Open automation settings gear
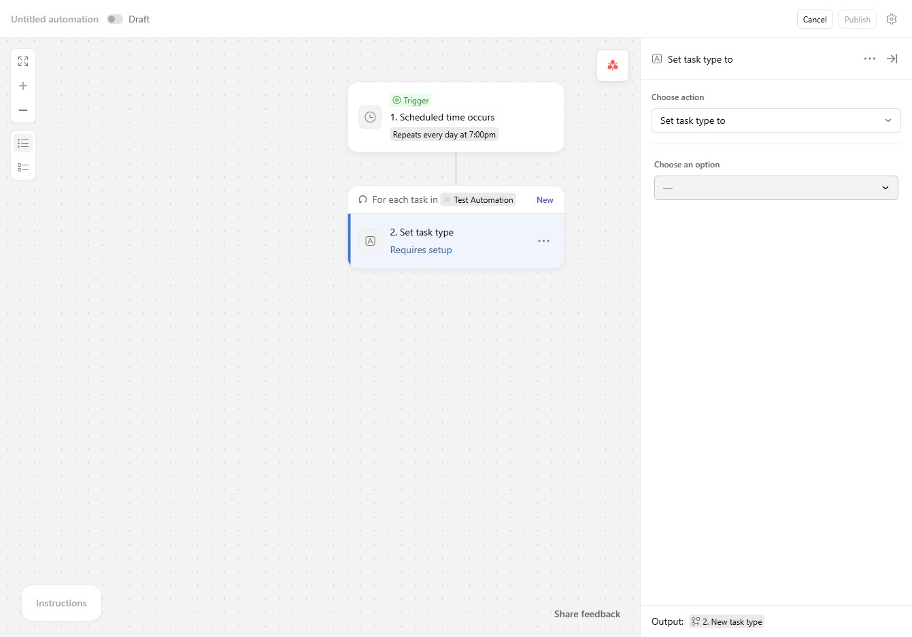Screen dimensions: 912x637 coord(892,19)
